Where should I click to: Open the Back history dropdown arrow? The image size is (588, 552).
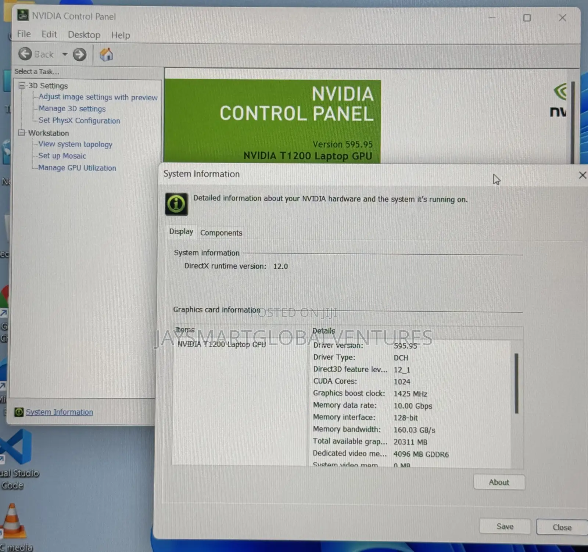click(65, 54)
